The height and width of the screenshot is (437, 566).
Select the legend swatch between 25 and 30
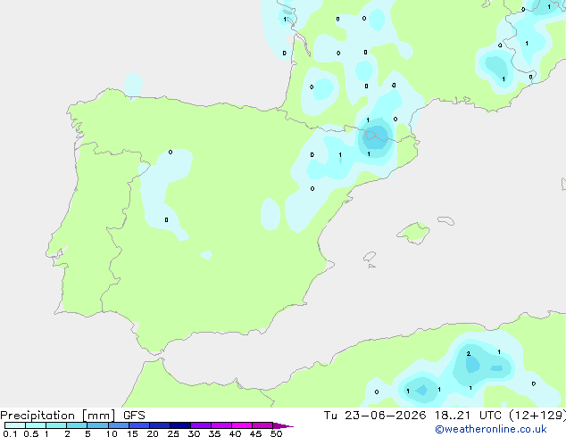180,425
